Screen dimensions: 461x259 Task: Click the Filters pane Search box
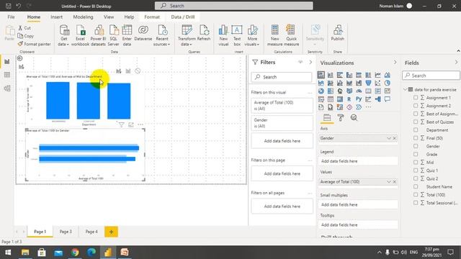282,77
